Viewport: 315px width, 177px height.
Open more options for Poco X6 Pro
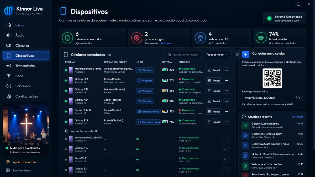tap(226, 160)
